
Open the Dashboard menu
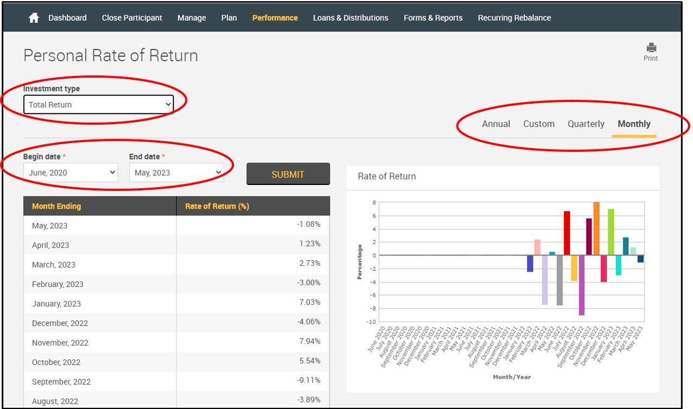click(x=67, y=18)
